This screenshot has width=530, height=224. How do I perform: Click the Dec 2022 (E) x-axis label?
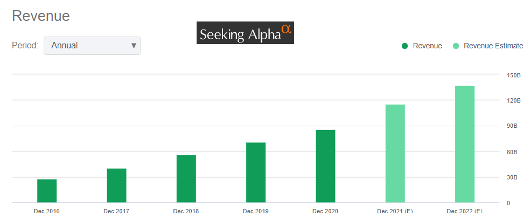click(x=464, y=211)
